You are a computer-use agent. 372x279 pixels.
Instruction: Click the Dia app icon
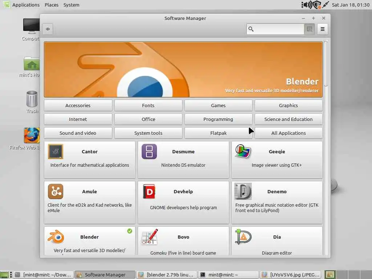[243, 236]
